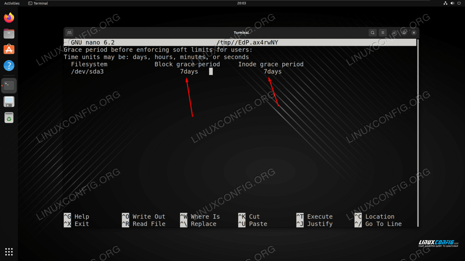The image size is (465, 261).
Task: Click the ^R Read File shortcut
Action: click(143, 224)
